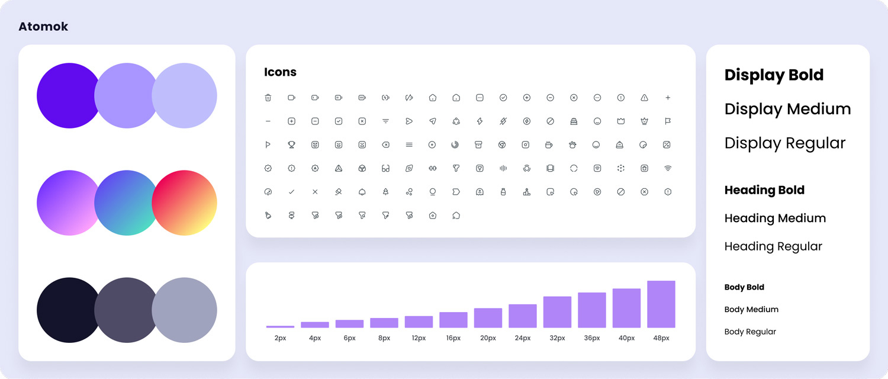Select the trophy cup icon
The image size is (888, 379).
(x=291, y=144)
